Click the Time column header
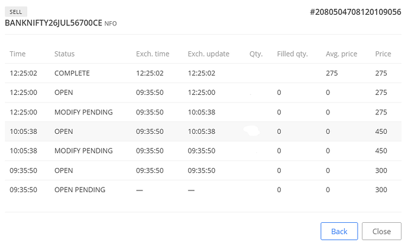408x247 pixels. coord(18,54)
